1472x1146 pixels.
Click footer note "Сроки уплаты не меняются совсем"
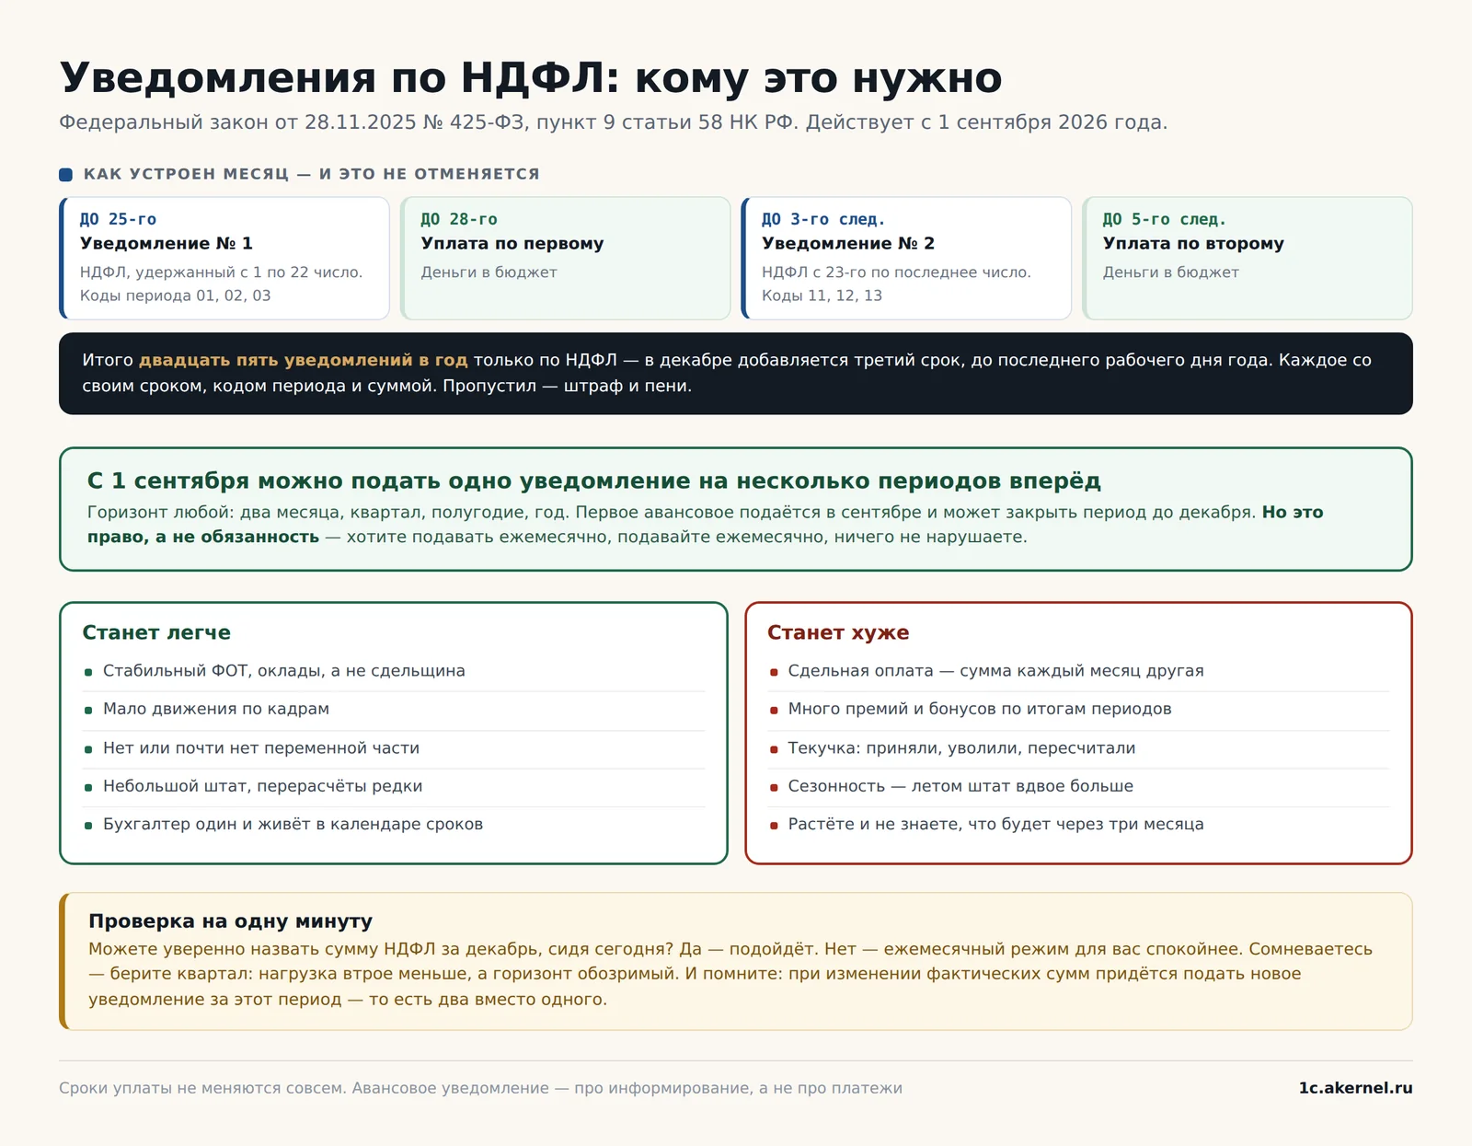pyautogui.click(x=480, y=1088)
